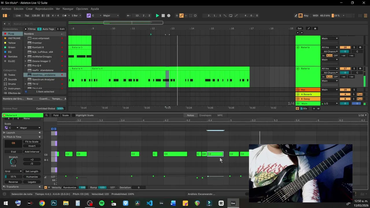Click the clip search magnifier icon
Viewport: 370px width, 208px height.
pyautogui.click(x=46, y=115)
